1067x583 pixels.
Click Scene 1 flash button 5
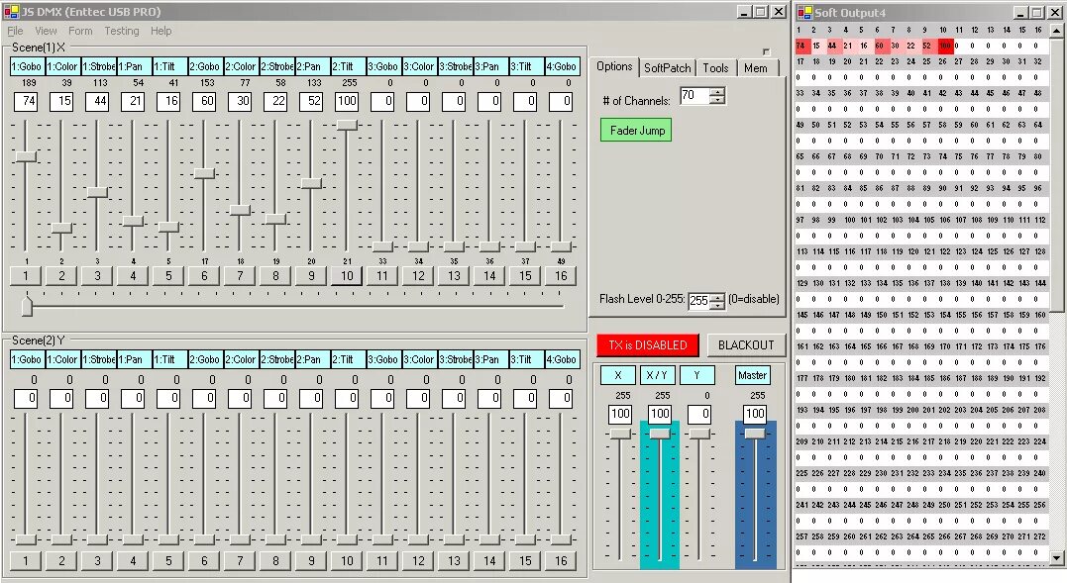pos(168,276)
